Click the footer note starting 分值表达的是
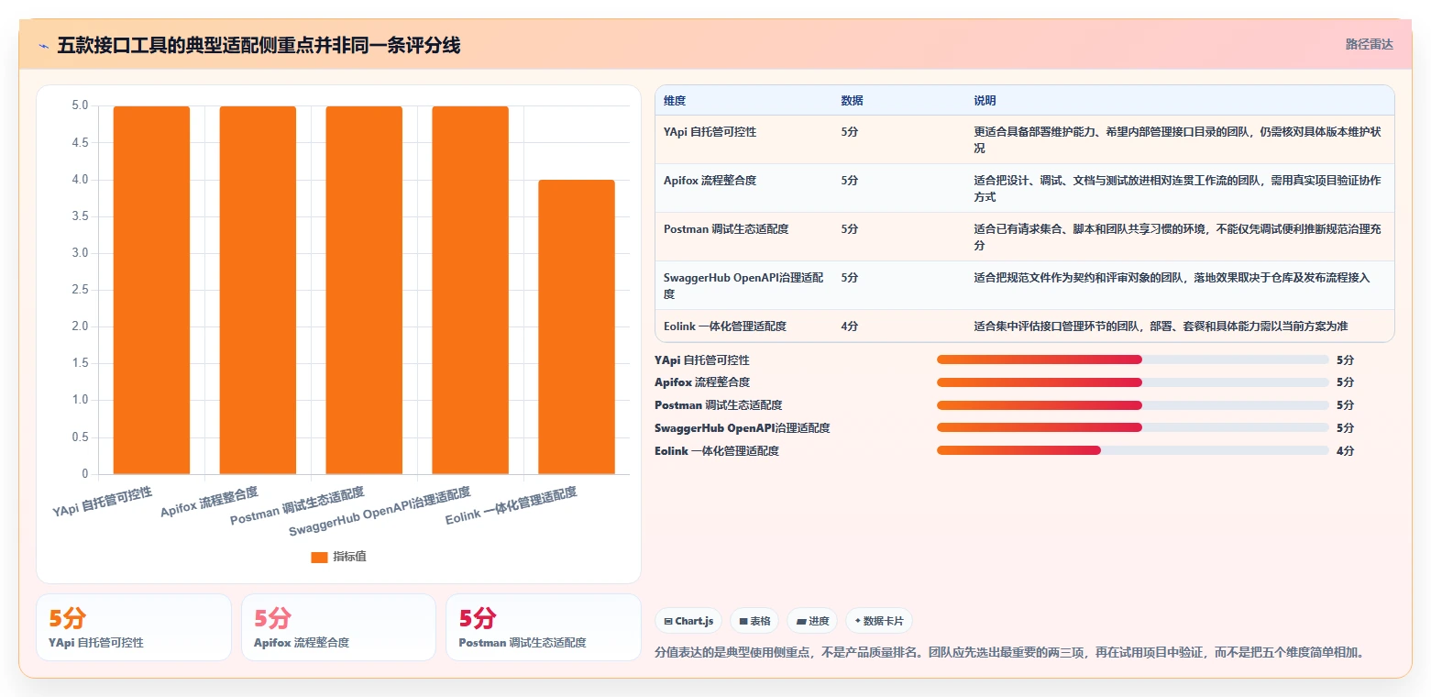Image resolution: width=1431 pixels, height=697 pixels. [x=1011, y=653]
